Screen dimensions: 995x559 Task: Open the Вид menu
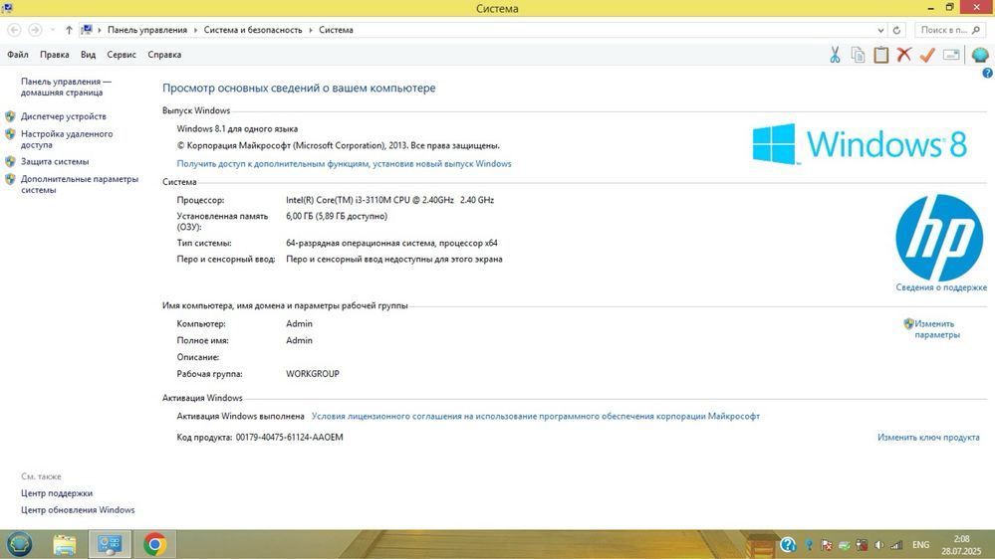coord(89,55)
